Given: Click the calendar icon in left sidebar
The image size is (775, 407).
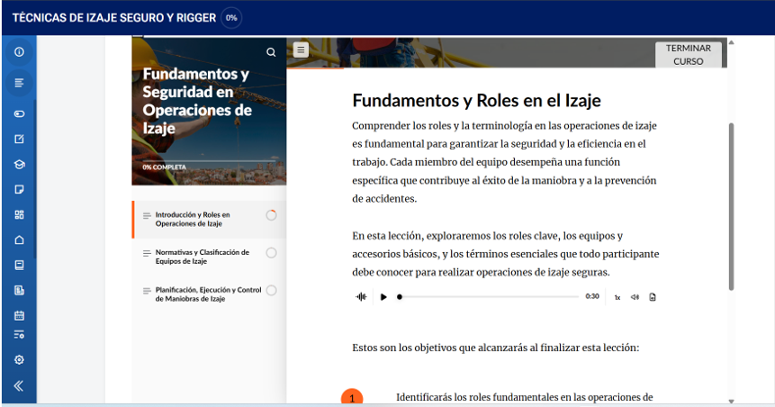Looking at the screenshot, I should 19,315.
